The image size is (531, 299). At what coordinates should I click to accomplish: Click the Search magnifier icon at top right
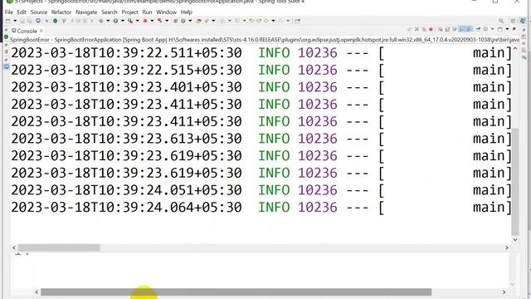click(x=501, y=21)
